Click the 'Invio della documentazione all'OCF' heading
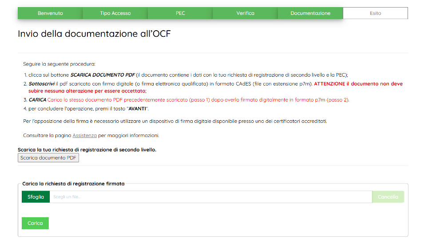428x243 pixels. pos(94,34)
